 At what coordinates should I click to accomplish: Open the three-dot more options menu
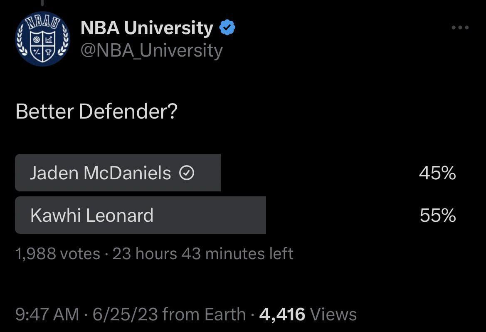tap(460, 28)
